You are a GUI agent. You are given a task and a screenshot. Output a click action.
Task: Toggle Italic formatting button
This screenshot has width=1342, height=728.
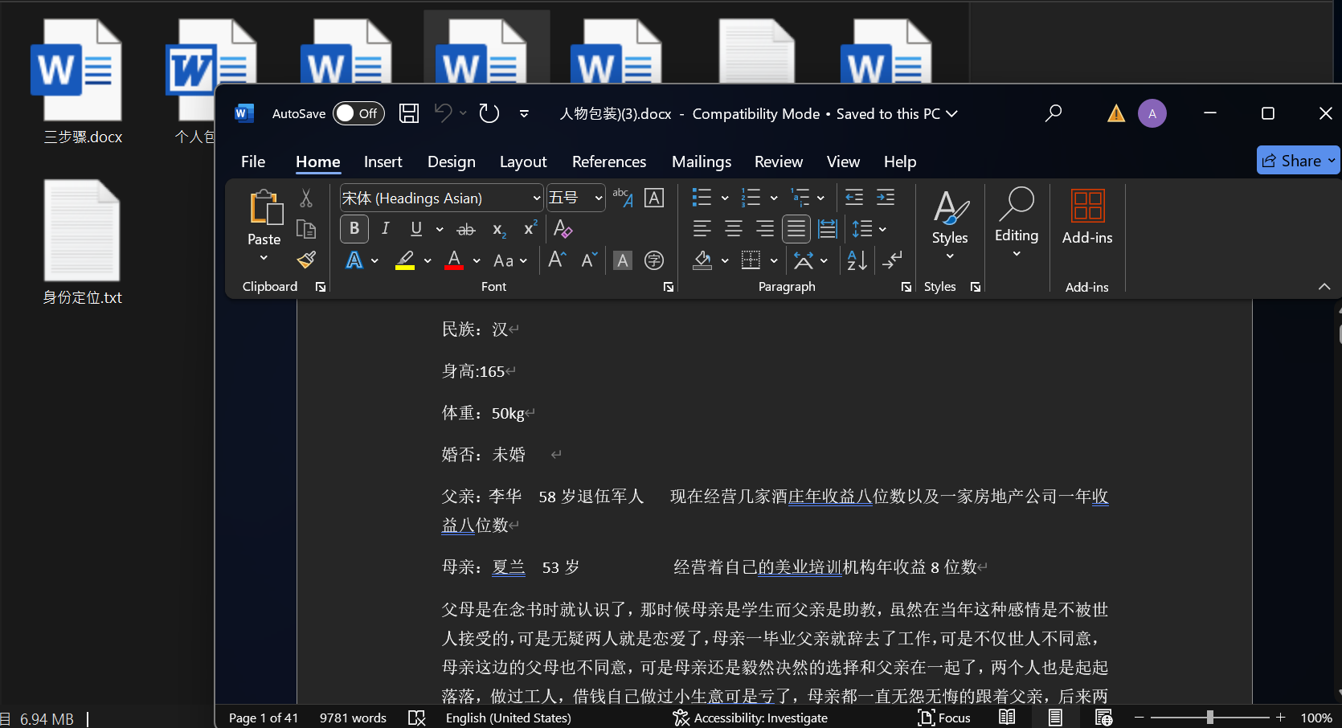click(386, 229)
